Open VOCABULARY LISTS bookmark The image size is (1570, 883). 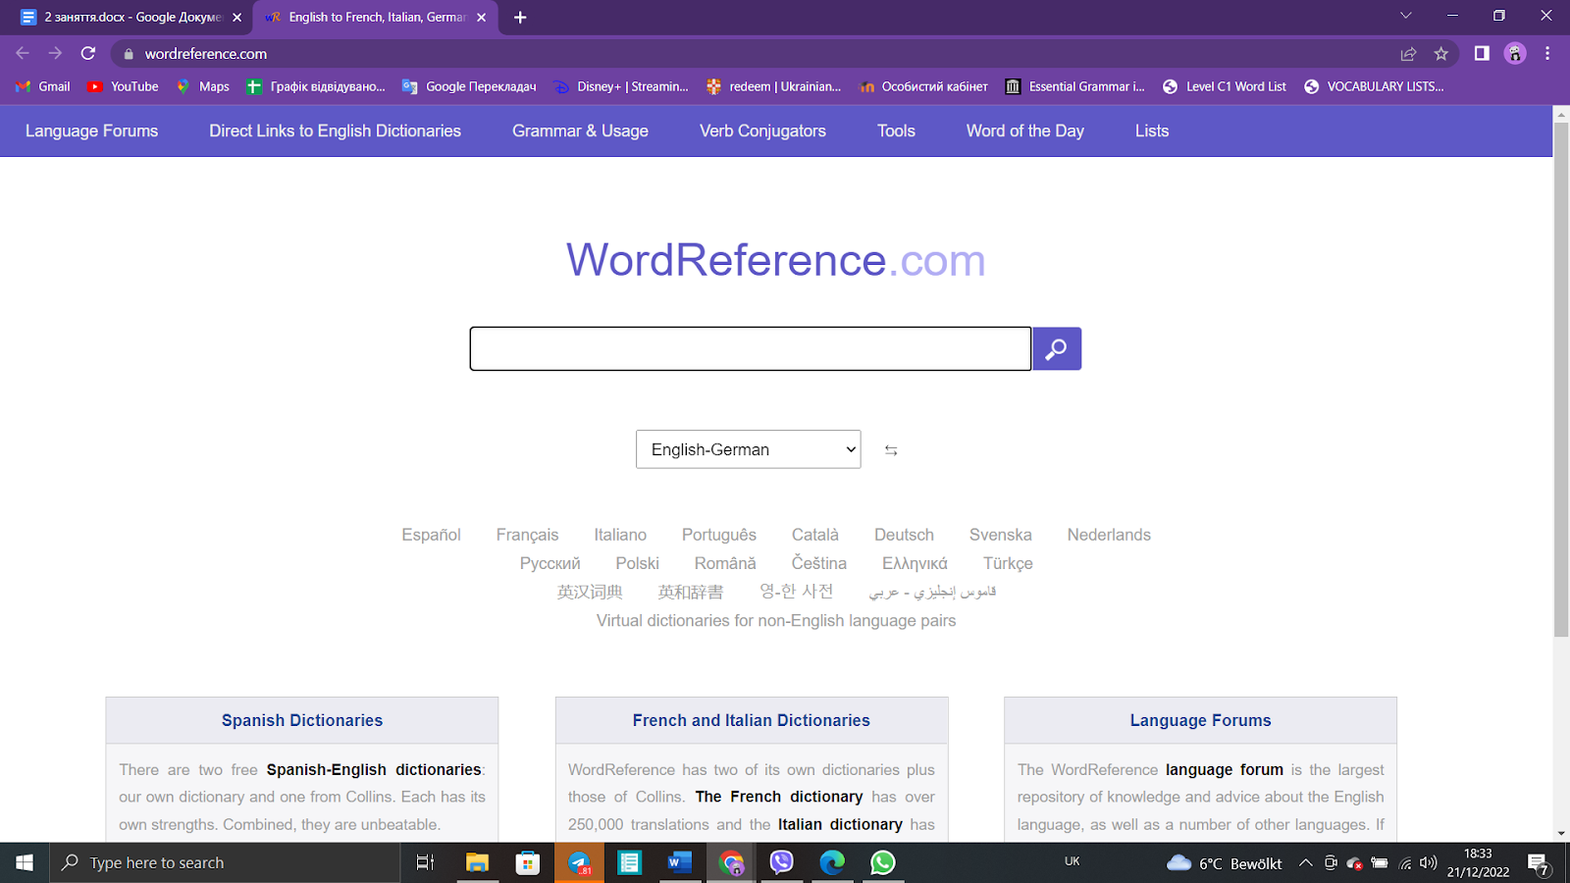(x=1374, y=86)
